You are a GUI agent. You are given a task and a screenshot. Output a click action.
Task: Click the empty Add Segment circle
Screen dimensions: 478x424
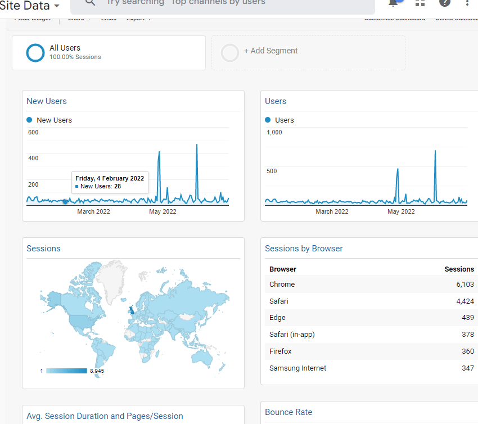[230, 53]
